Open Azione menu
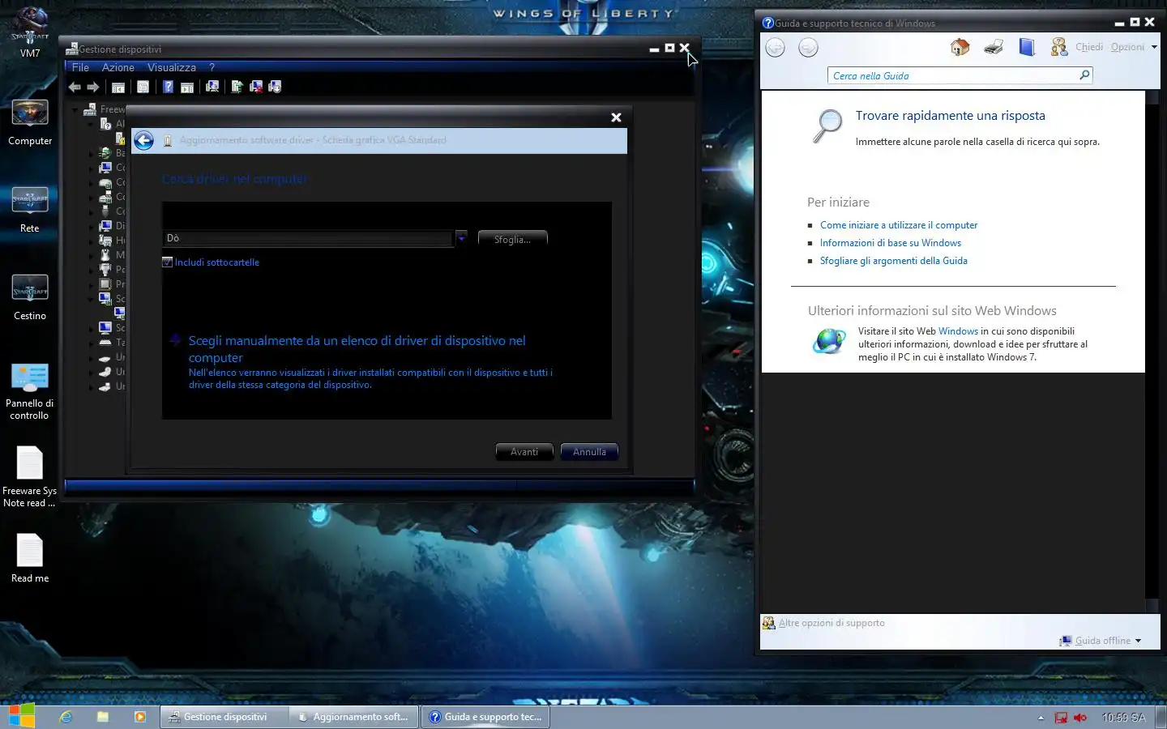The height and width of the screenshot is (729, 1167). (x=118, y=67)
